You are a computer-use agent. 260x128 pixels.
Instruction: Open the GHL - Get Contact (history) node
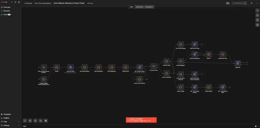pyautogui.click(x=195, y=87)
